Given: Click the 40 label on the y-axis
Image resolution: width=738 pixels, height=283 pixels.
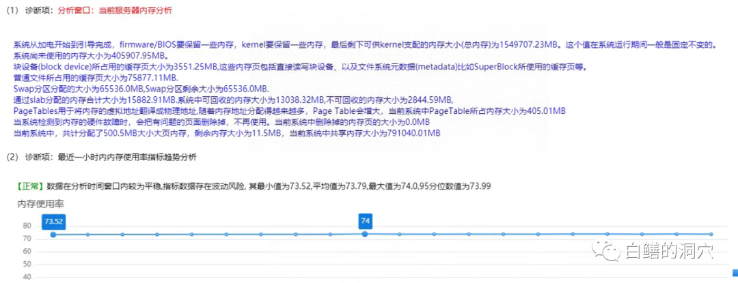Looking at the screenshot, I should [x=27, y=277].
